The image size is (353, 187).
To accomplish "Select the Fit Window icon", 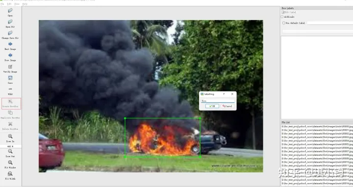I will click(10, 163).
